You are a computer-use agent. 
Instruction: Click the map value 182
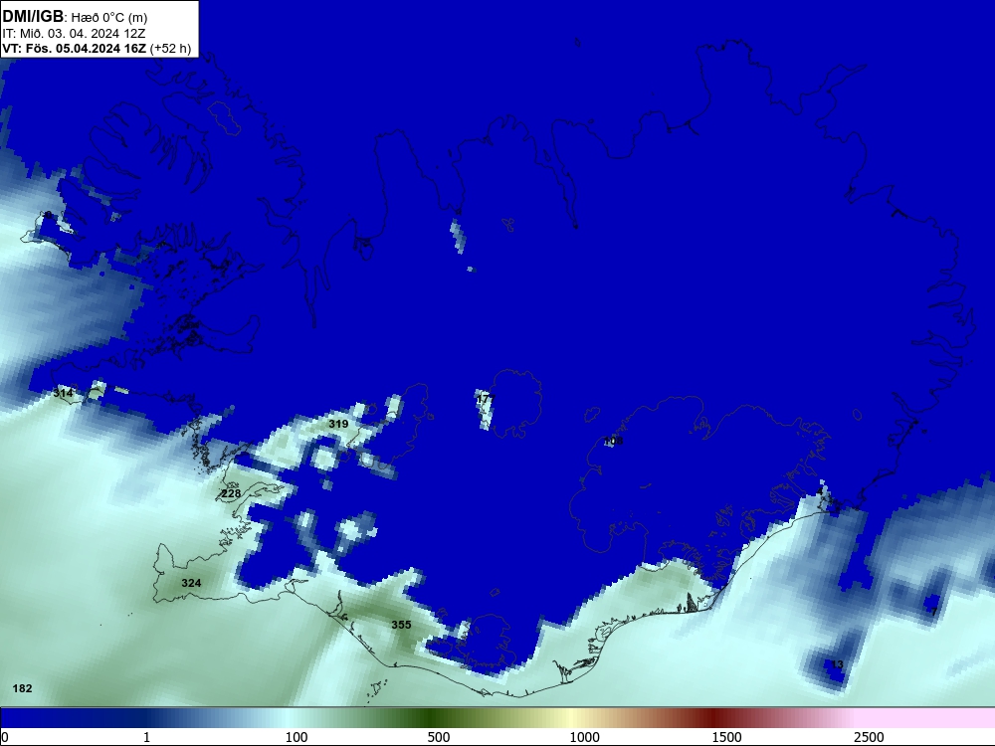(x=22, y=688)
